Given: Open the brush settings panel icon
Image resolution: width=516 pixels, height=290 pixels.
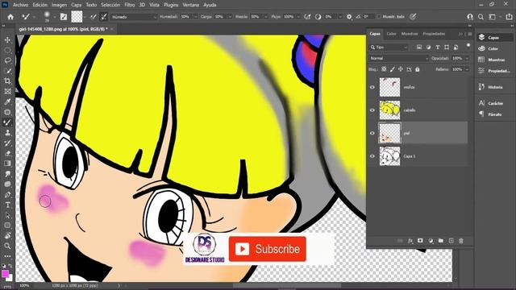Looking at the screenshot, I should tap(64, 17).
